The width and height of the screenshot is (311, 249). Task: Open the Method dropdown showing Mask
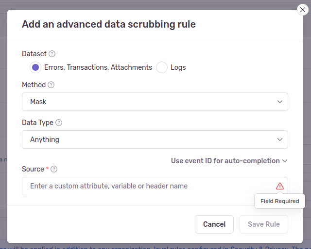pos(155,102)
